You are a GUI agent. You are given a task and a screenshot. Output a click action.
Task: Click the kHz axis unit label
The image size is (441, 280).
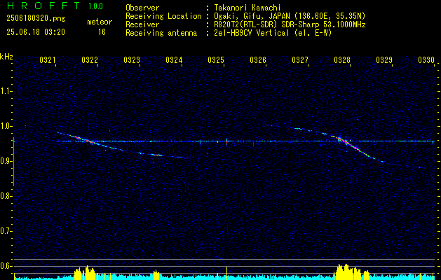coord(6,57)
